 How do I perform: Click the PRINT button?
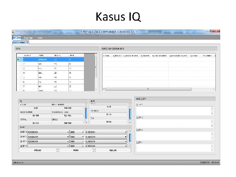76,150
